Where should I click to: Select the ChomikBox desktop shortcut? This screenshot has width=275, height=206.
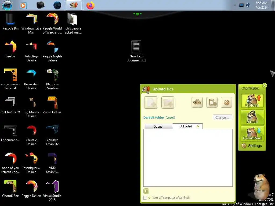tap(10, 189)
